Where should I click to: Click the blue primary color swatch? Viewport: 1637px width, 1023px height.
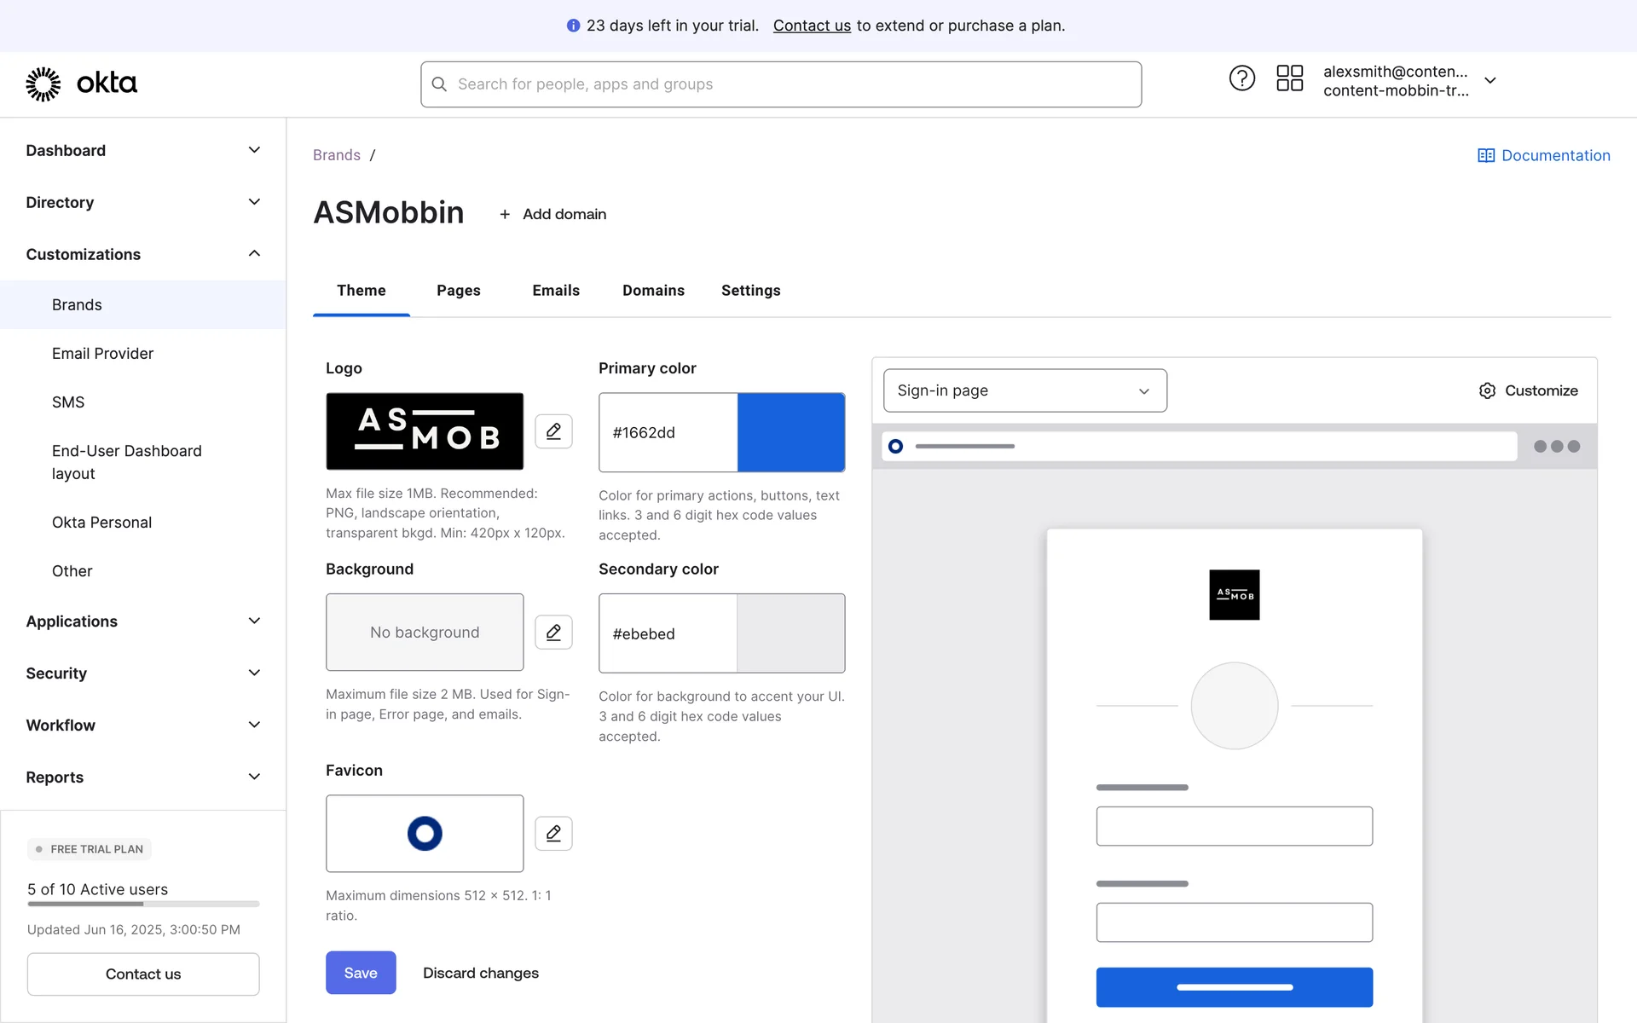point(790,432)
